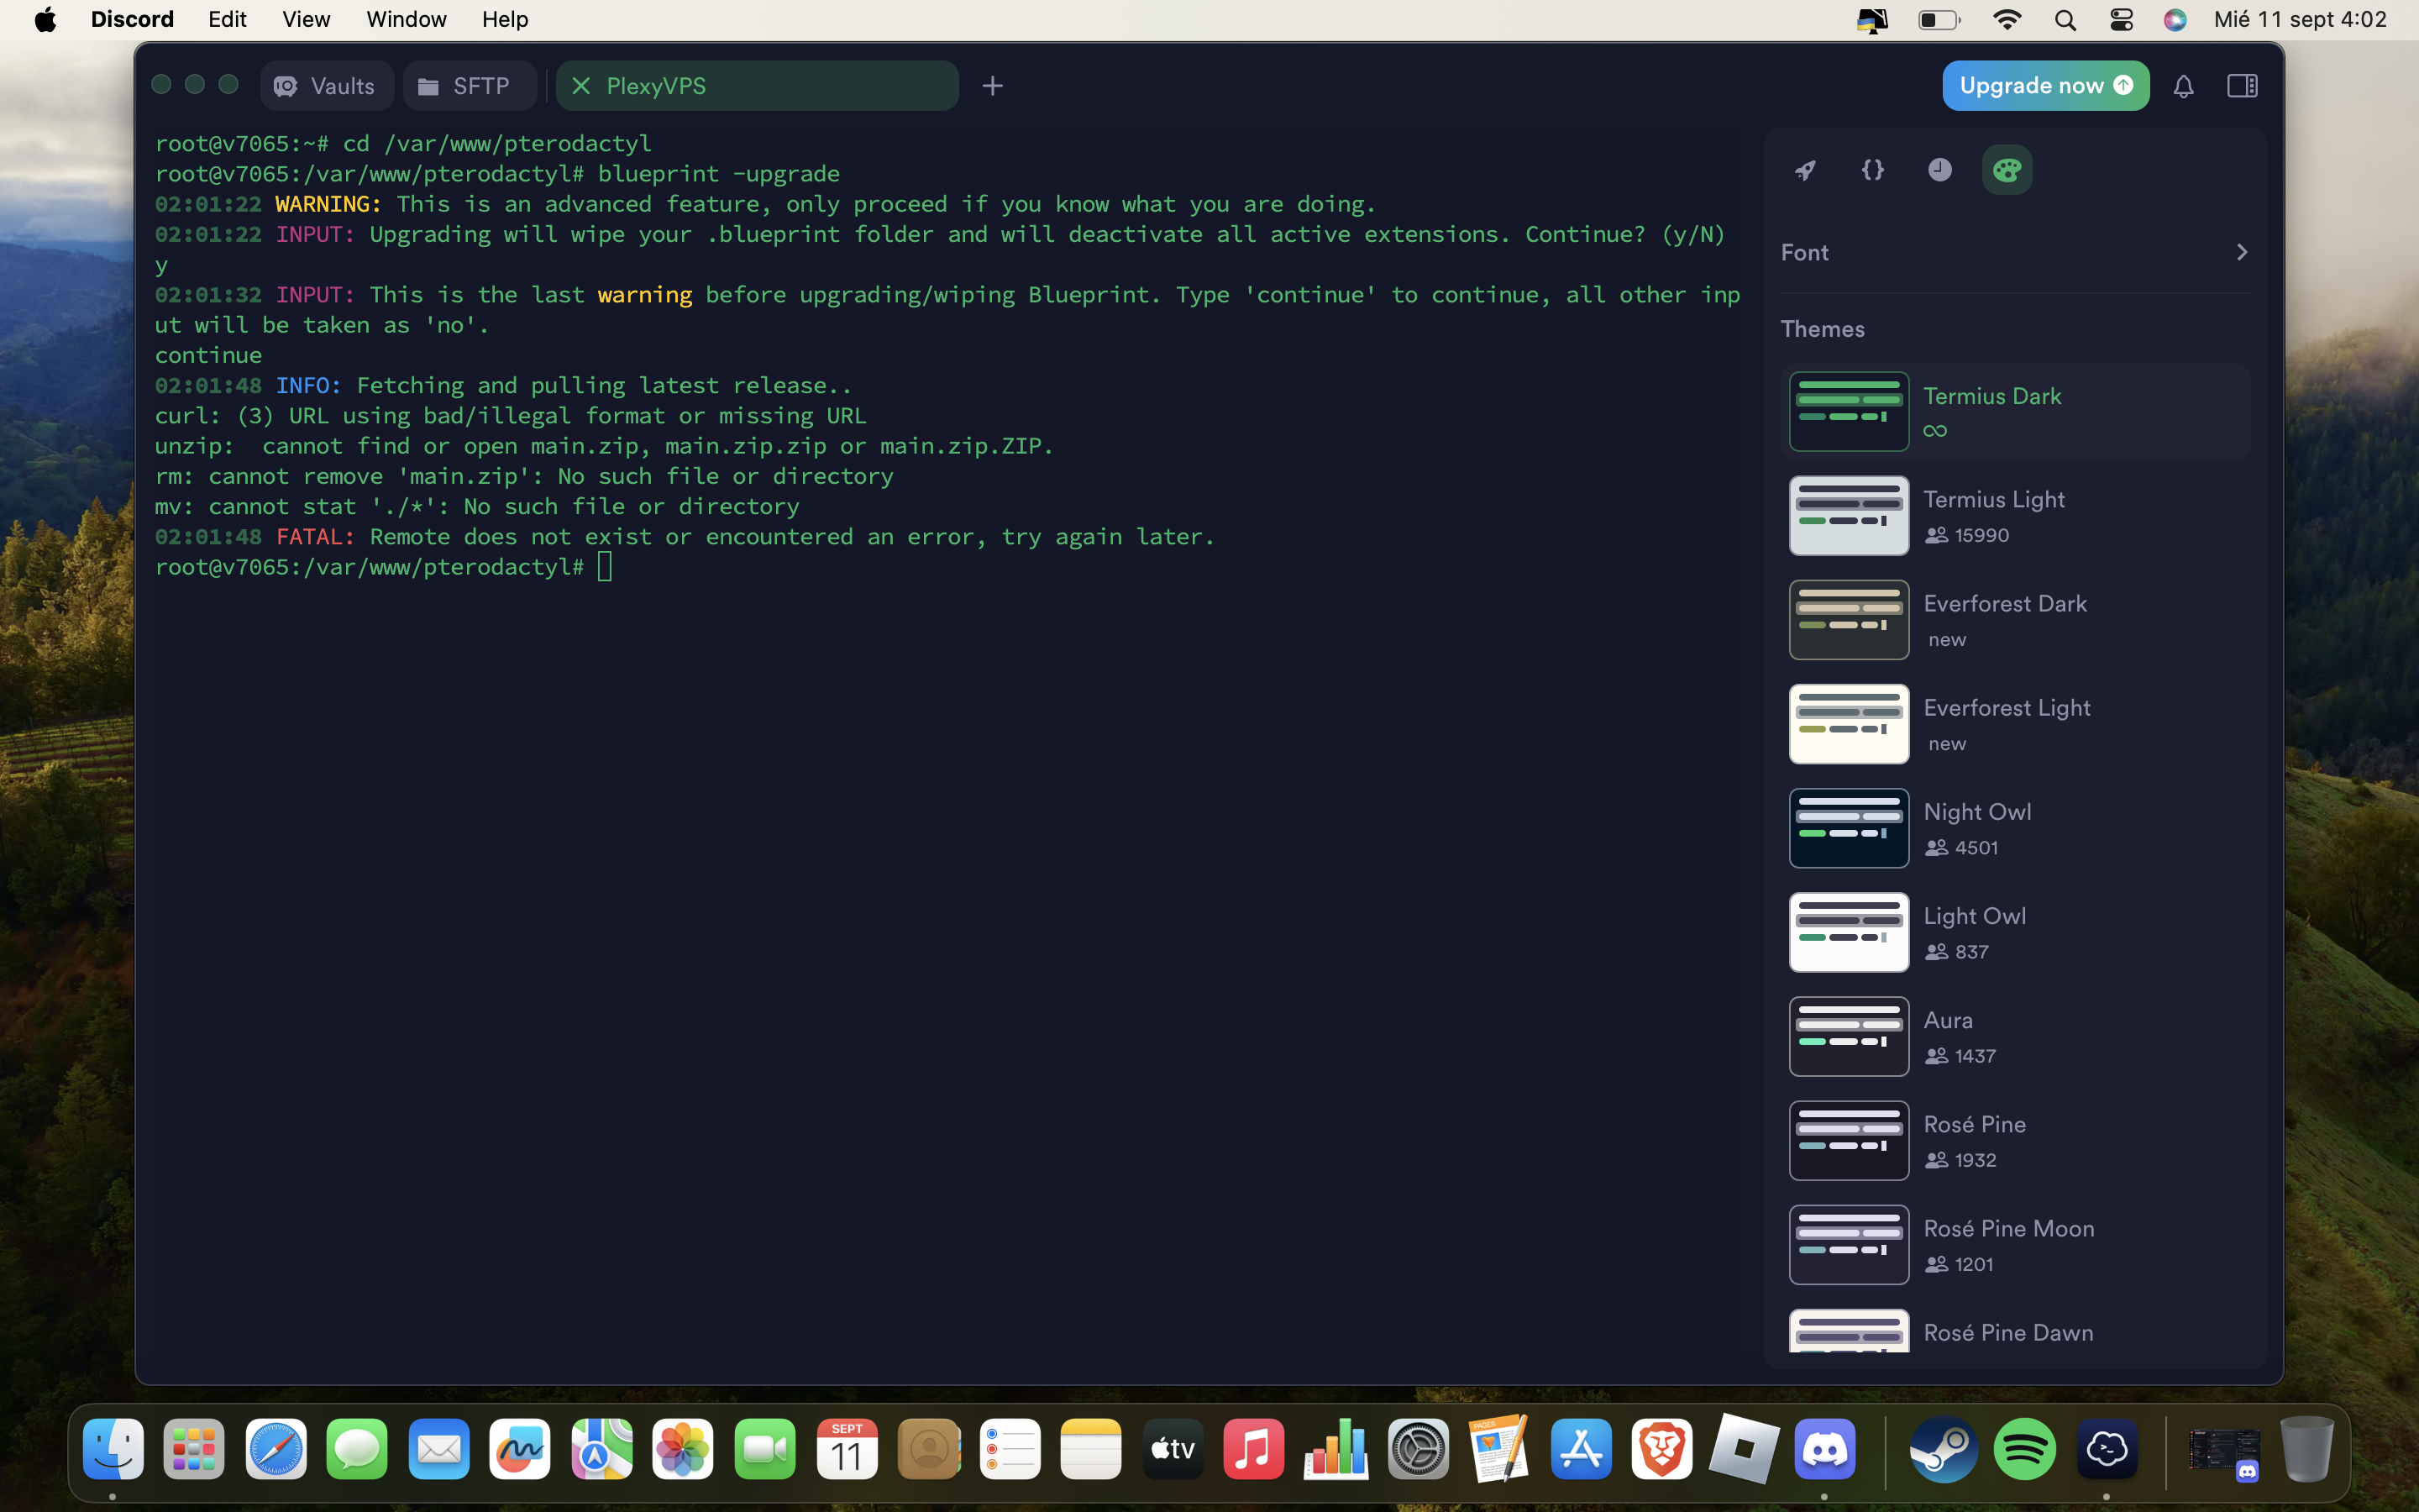Apply the Night Owl theme
The width and height of the screenshot is (2419, 1512).
(x=2015, y=828)
